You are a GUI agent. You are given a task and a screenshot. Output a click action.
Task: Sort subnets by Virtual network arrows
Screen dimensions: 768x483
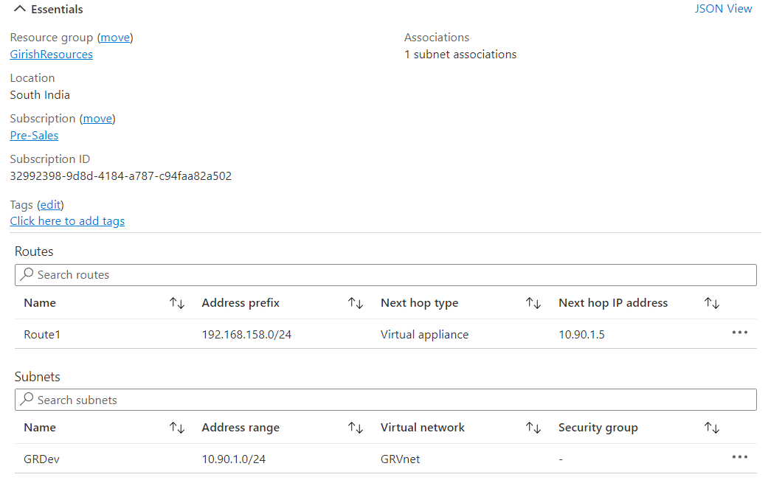(533, 428)
